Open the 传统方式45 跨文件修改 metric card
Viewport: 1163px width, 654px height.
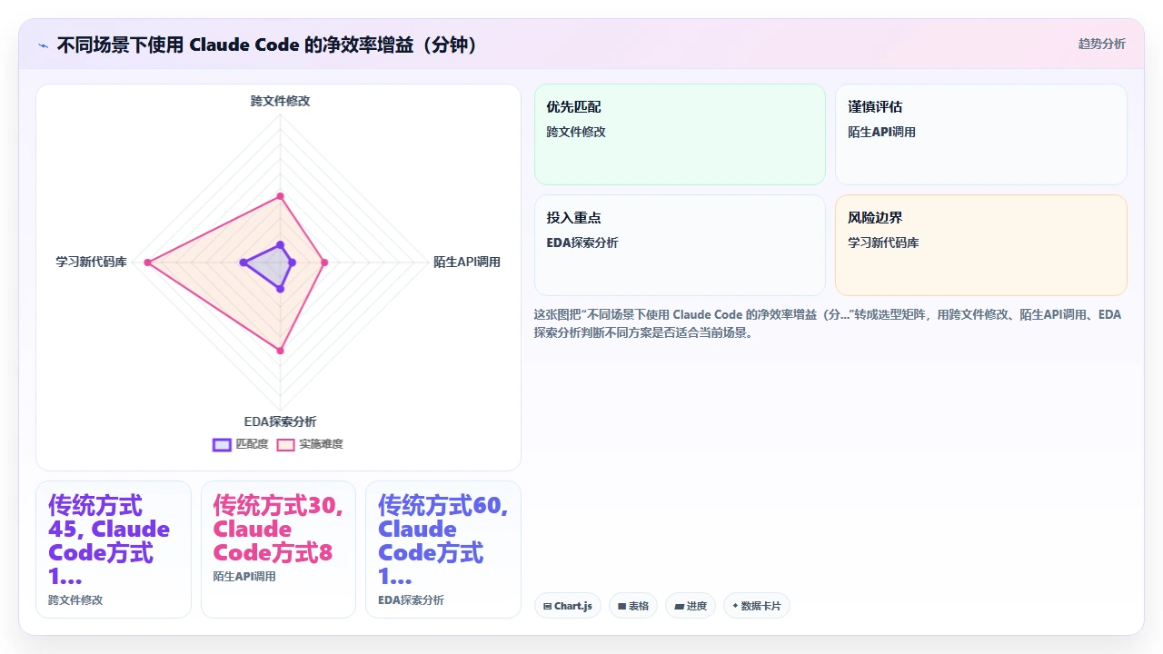coord(114,550)
